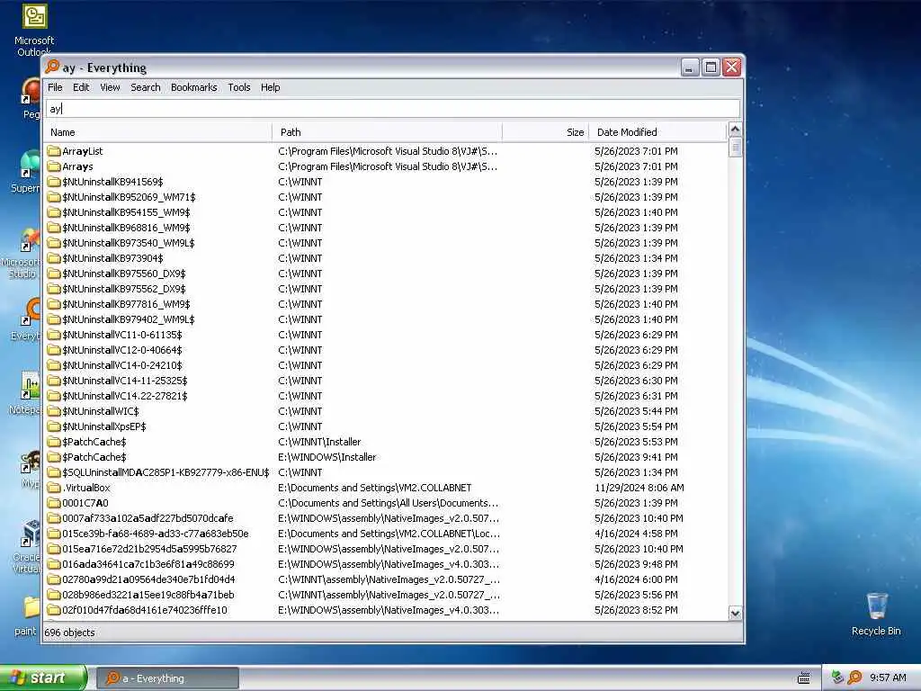921x691 pixels.
Task: Select the $NtUninstallKB954155_WM9$ folder icon
Action: (x=54, y=212)
